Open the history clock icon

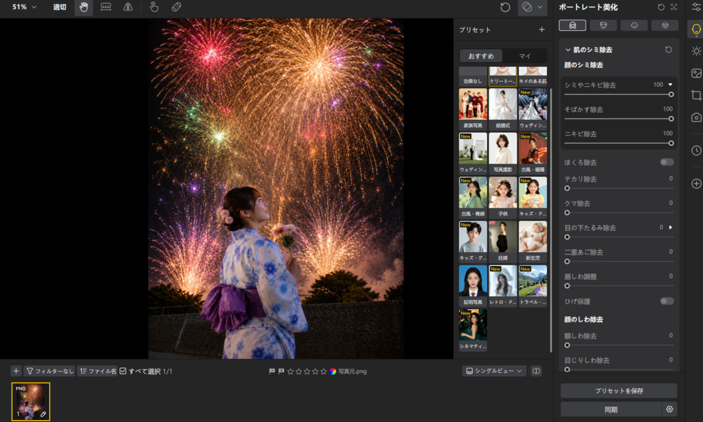(x=696, y=151)
